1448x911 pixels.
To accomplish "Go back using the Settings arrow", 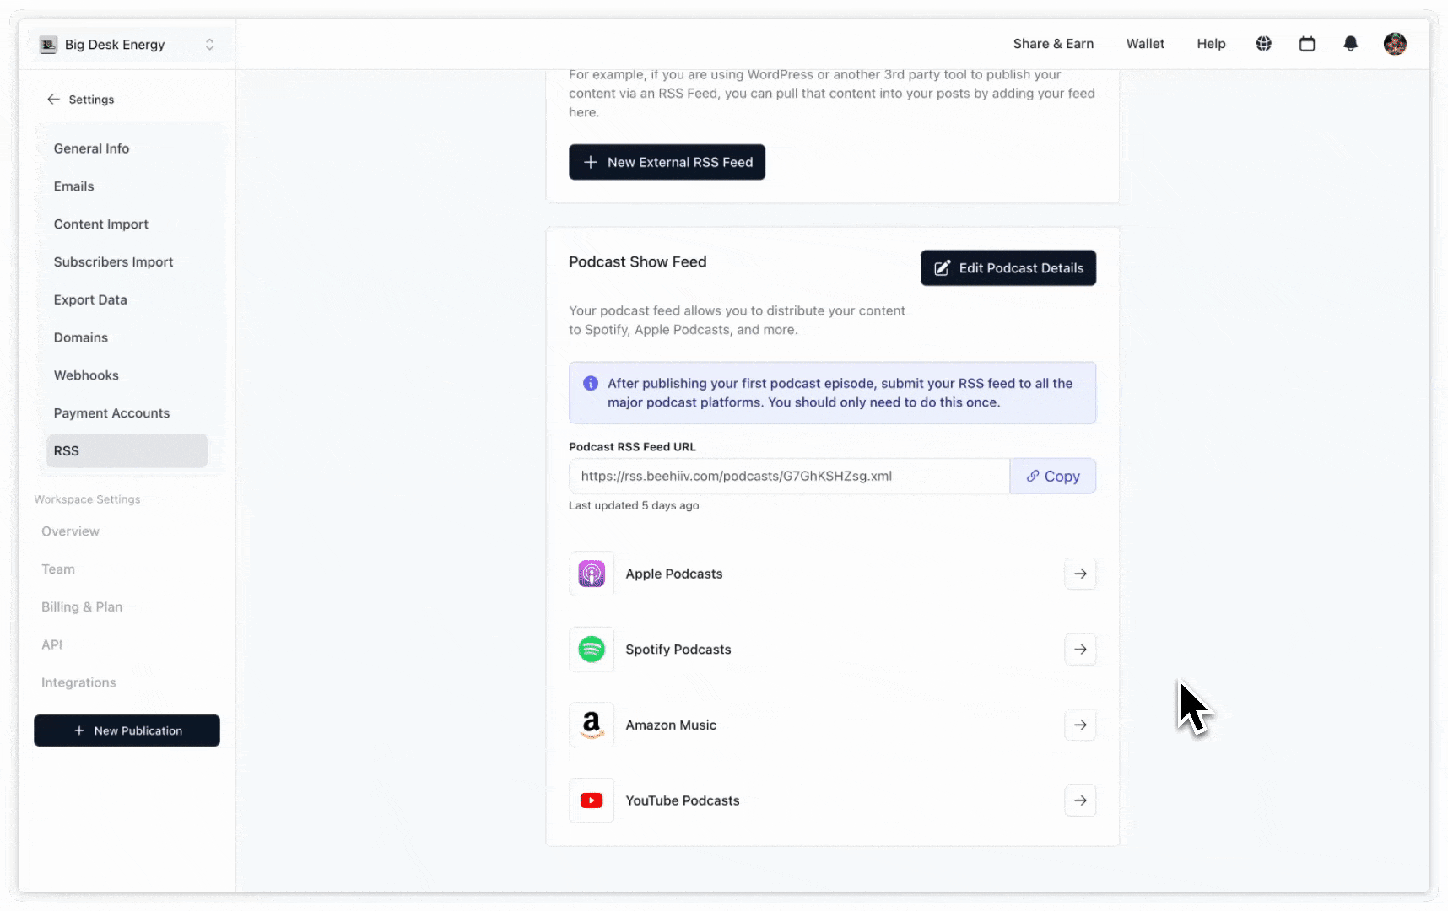I will 53,100.
